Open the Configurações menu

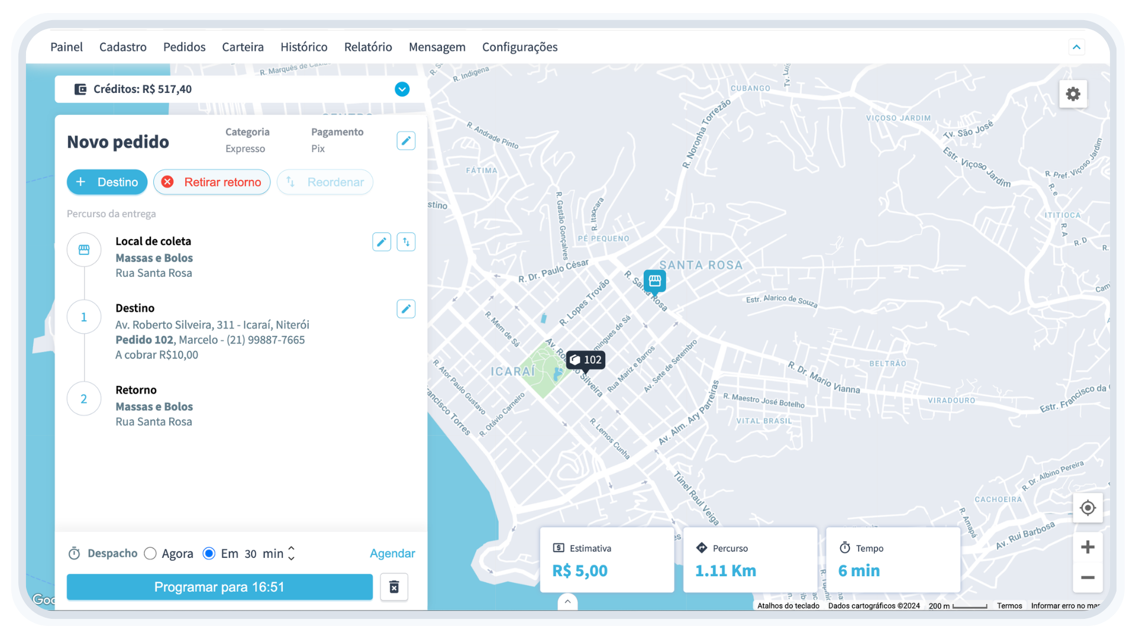click(520, 47)
